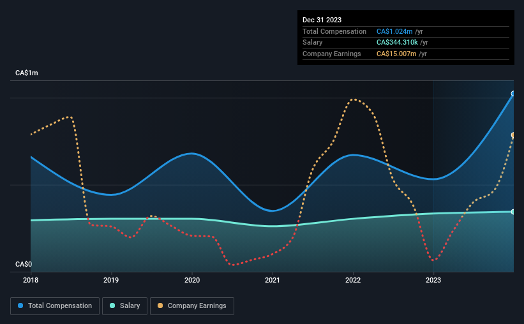Image resolution: width=524 pixels, height=324 pixels.
Task: Click the CA$1.024m total compensation value
Action: pos(394,31)
